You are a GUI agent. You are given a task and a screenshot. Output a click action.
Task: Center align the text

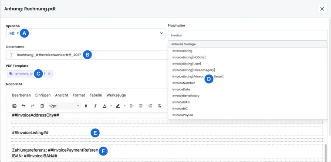click(141, 106)
